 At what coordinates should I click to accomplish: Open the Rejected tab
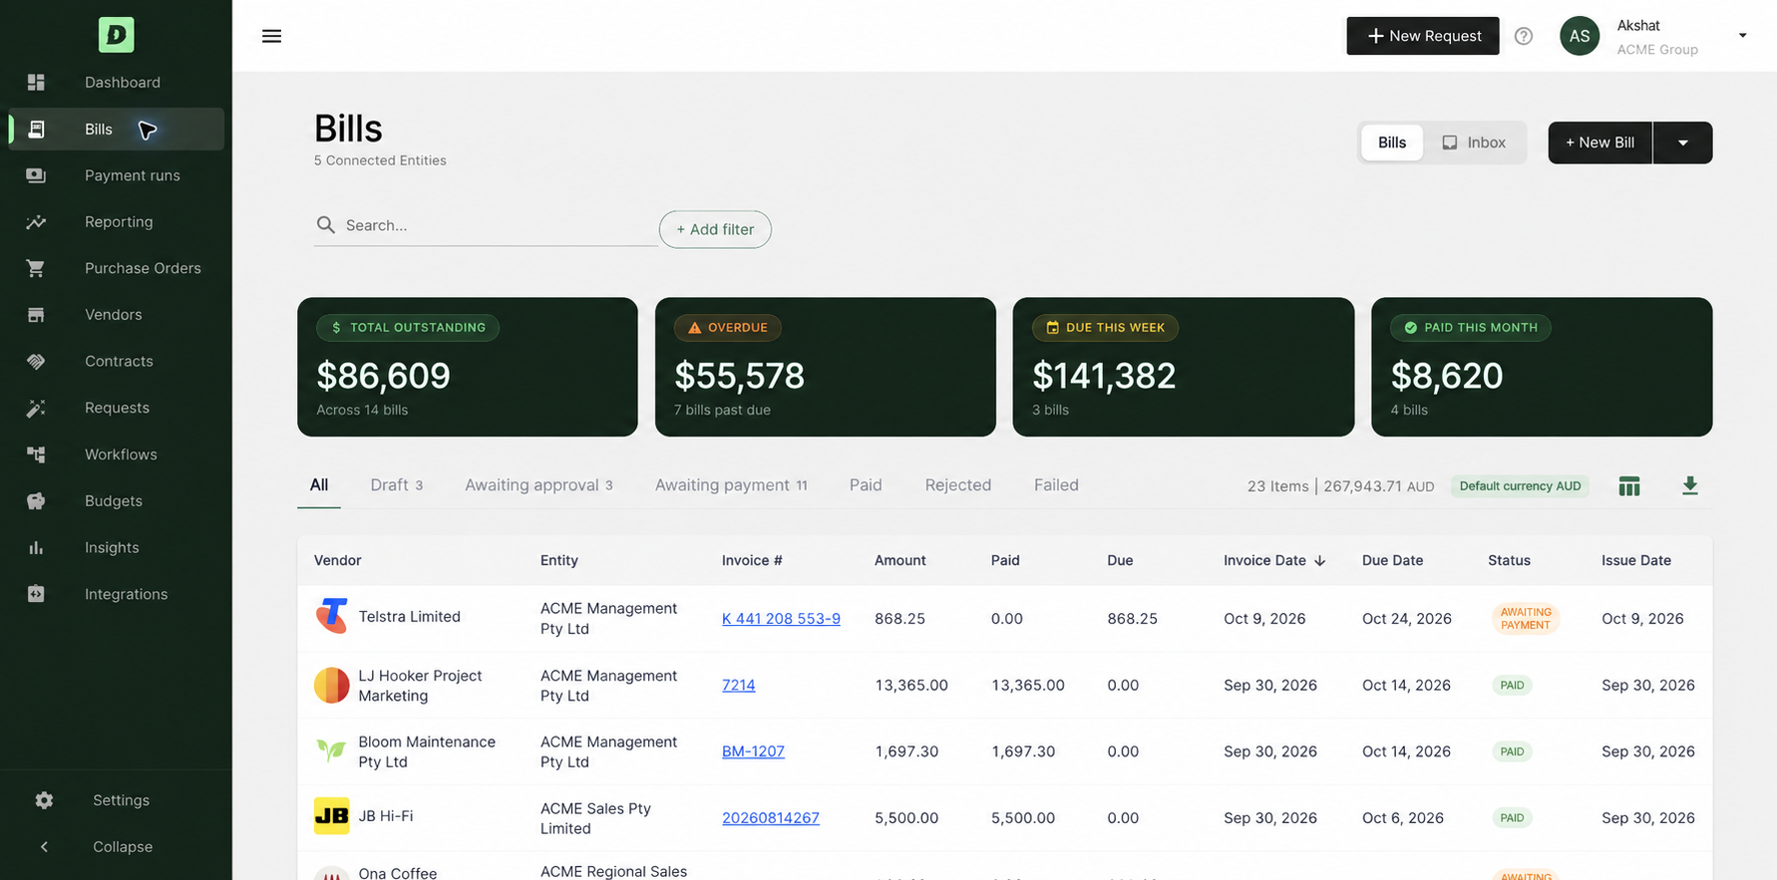[957, 485]
